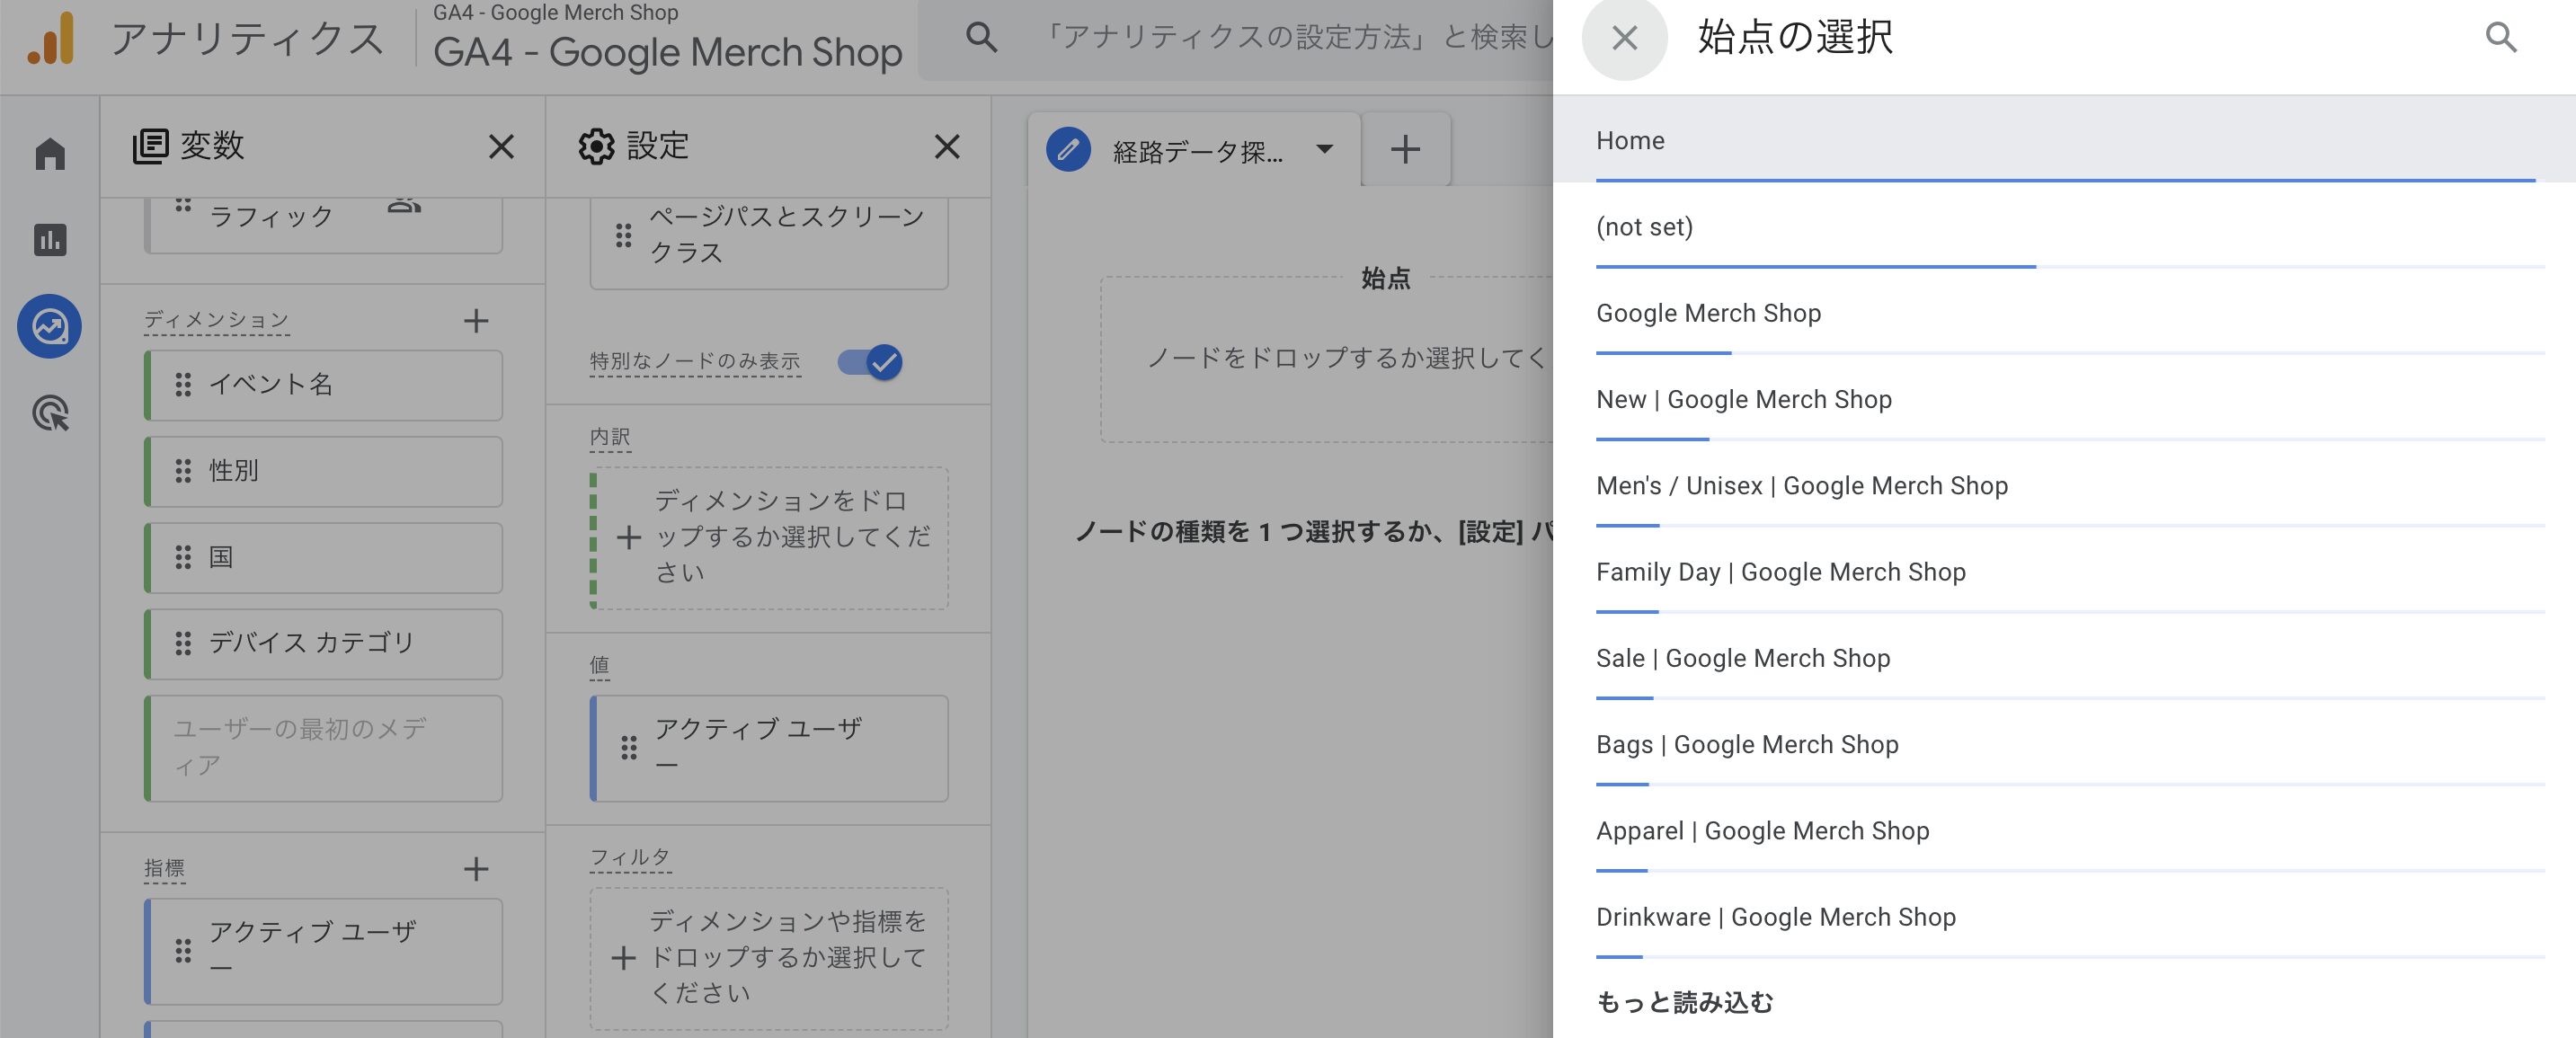Close the 始点の選択 panel
The height and width of the screenshot is (1038, 2576).
(x=1624, y=38)
